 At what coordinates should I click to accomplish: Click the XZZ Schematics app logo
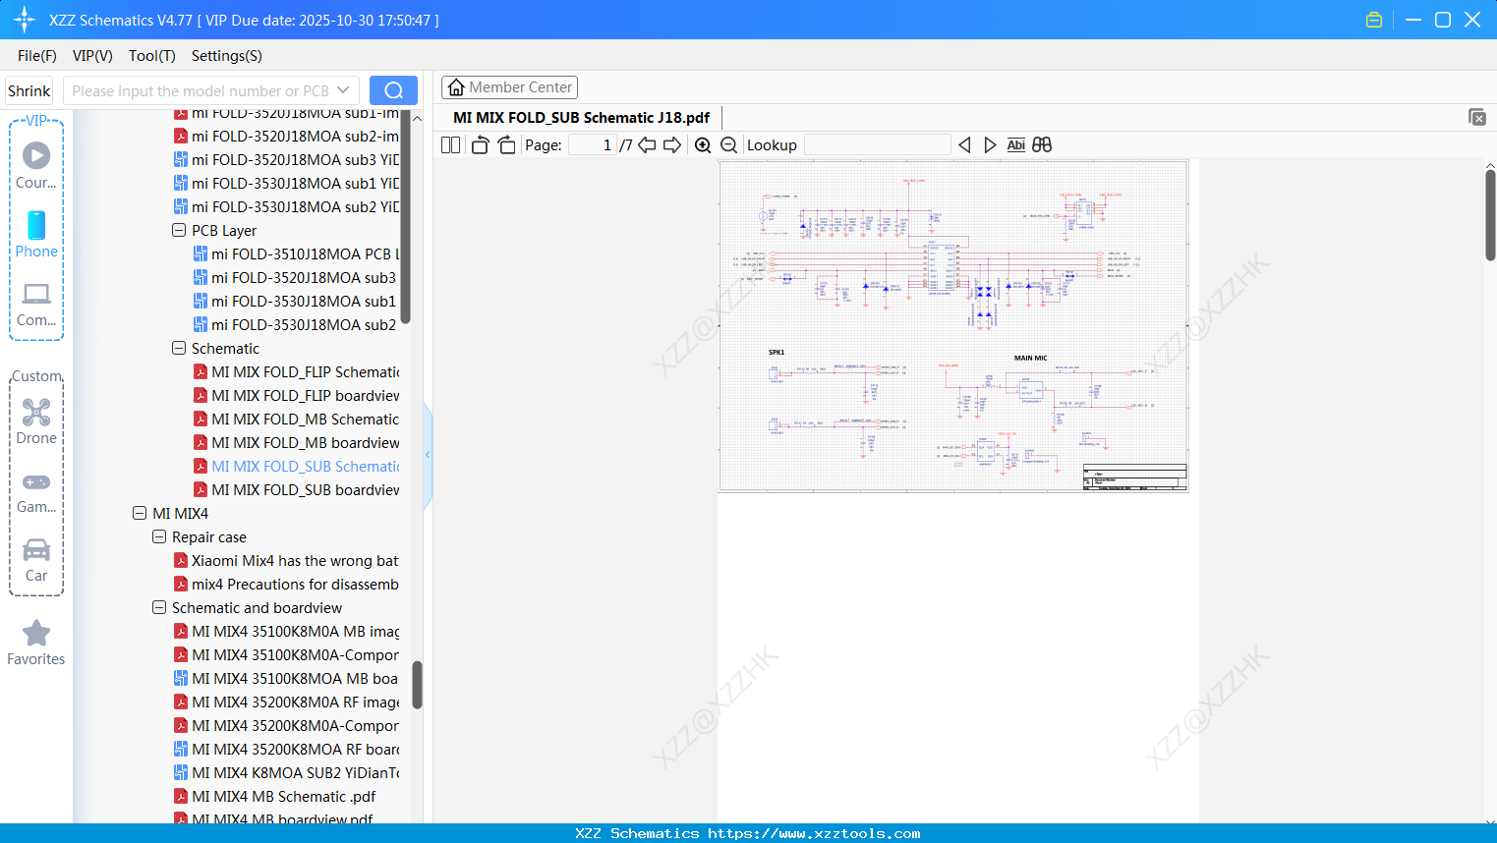(25, 20)
